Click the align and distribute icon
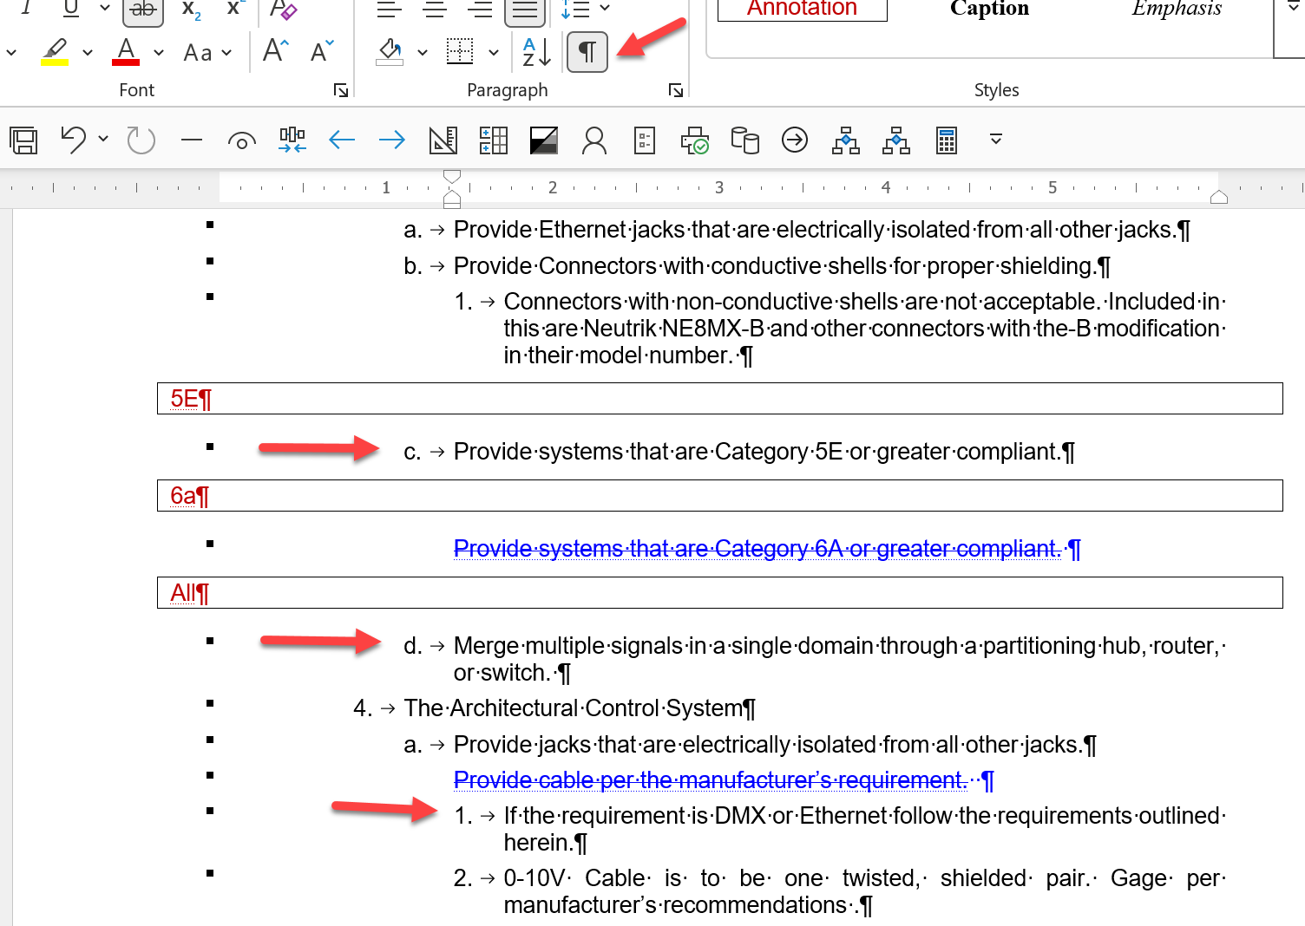1305x926 pixels. coord(292,140)
